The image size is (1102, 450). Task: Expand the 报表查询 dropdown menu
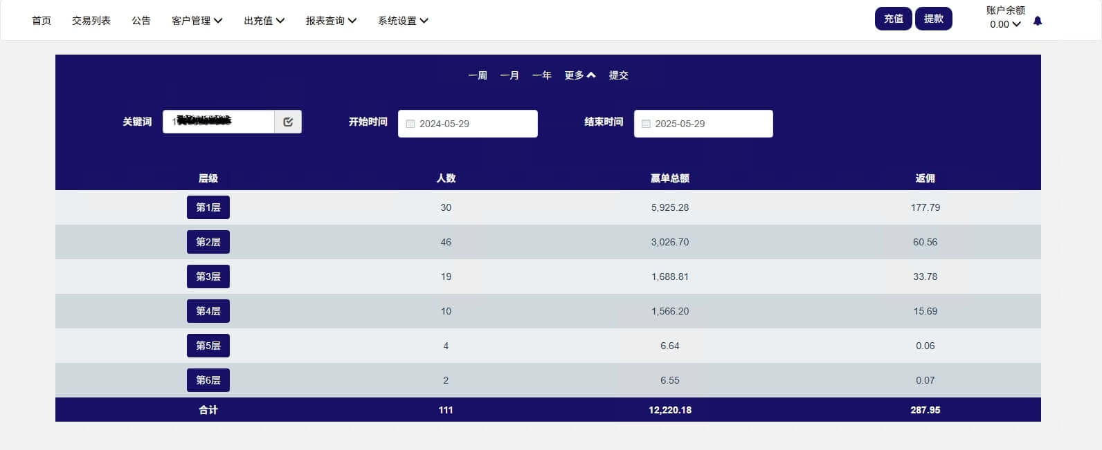coord(332,21)
